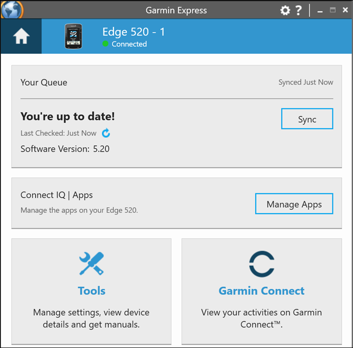Click the Garmin Express title text
Image resolution: width=353 pixels, height=348 pixels.
pos(176,10)
